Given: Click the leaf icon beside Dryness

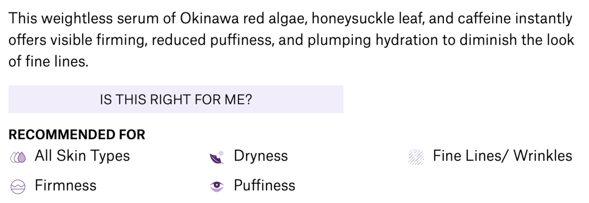Looking at the screenshot, I should click(217, 157).
